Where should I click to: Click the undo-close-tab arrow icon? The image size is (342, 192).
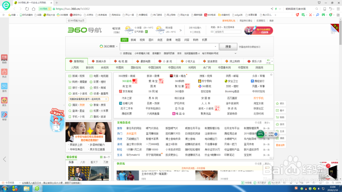pos(331,9)
